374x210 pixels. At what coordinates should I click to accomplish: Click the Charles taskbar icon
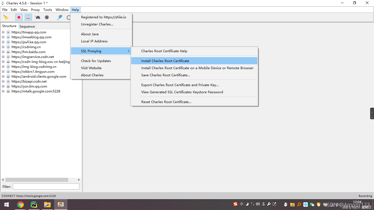pos(61,205)
